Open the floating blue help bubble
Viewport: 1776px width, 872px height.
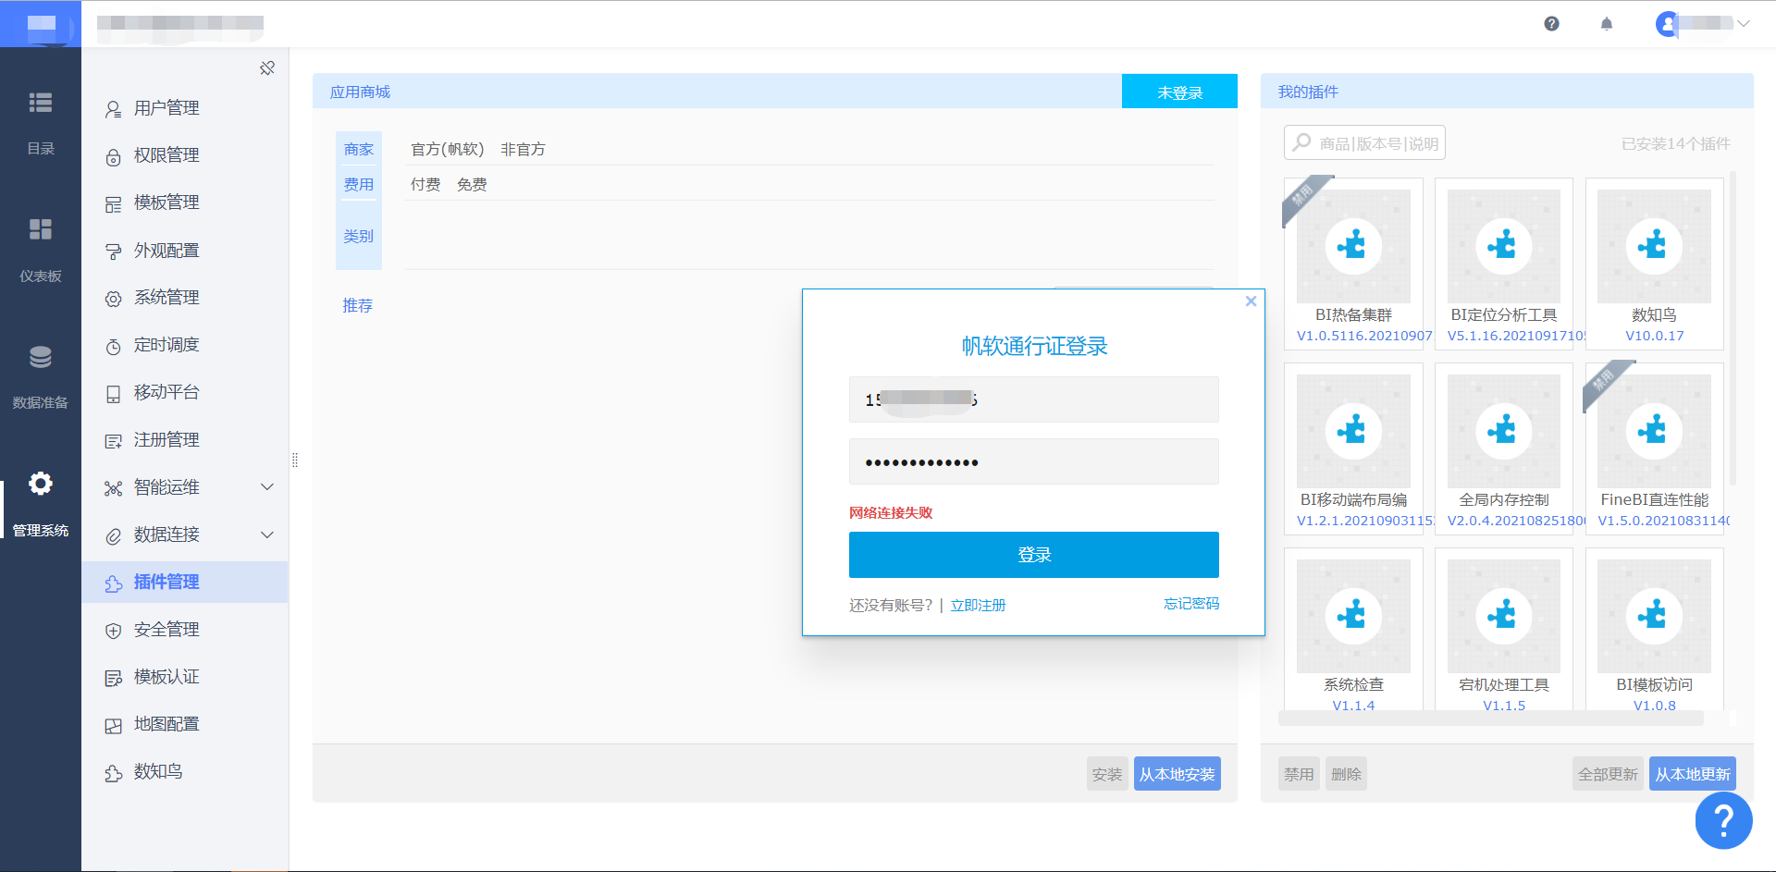(1723, 820)
